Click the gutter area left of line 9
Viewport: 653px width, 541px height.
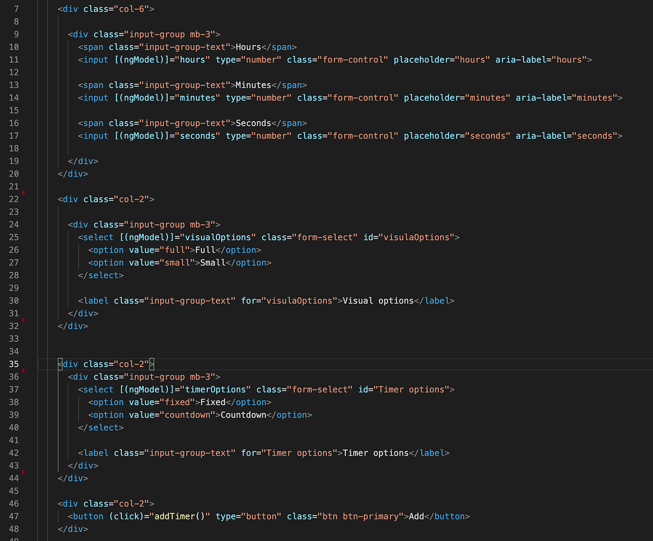31,34
